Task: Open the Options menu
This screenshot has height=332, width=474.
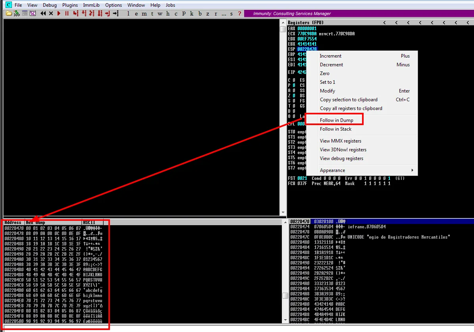Action: click(114, 5)
